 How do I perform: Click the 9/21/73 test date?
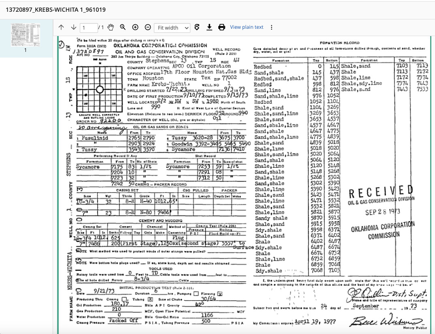[104, 291]
